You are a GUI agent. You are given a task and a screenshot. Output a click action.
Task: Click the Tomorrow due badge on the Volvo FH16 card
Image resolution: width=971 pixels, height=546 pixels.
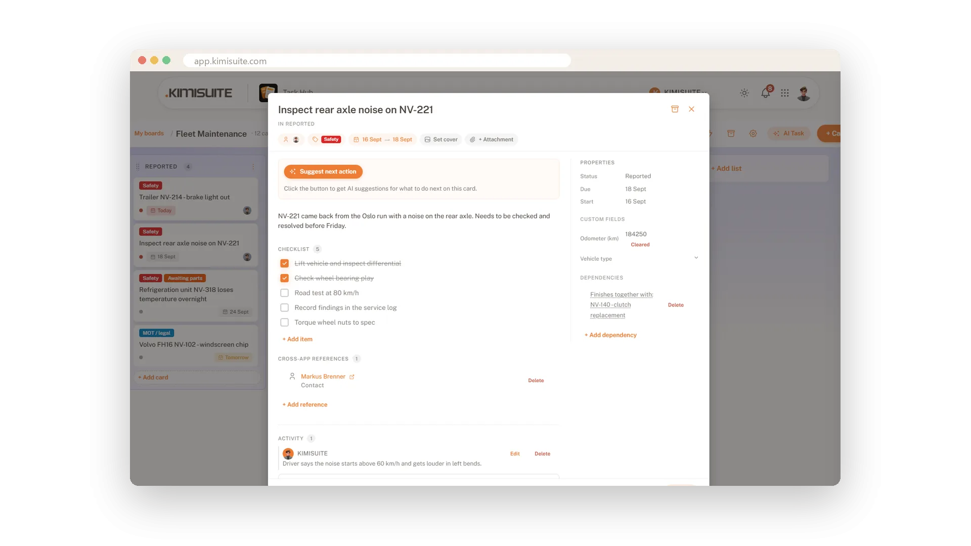point(233,357)
